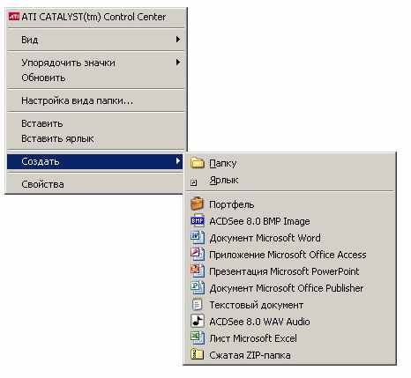Image resolution: width=411 pixels, height=378 pixels.
Task: Click the Word document icon
Action: (198, 238)
